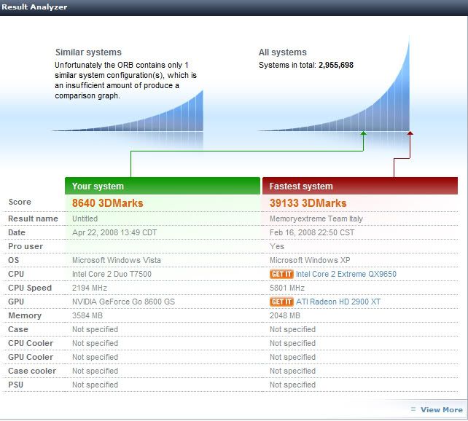This screenshot has height=421, width=468.
Task: Click Microsoft Windows Vista OS value
Action: 117,260
